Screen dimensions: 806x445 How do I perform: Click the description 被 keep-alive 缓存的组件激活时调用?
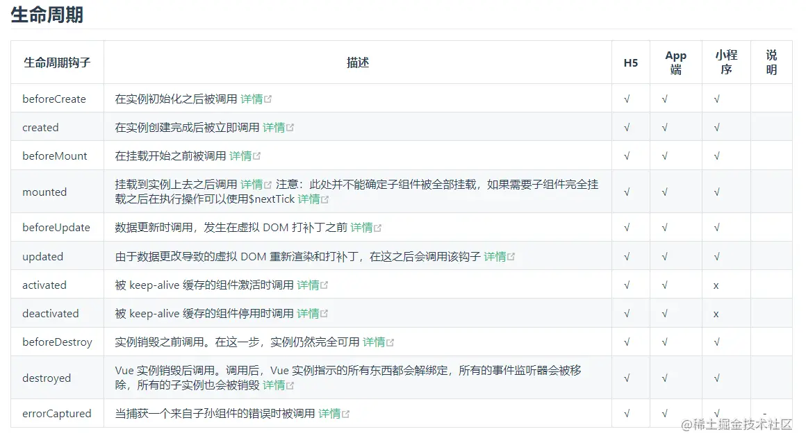[204, 285]
